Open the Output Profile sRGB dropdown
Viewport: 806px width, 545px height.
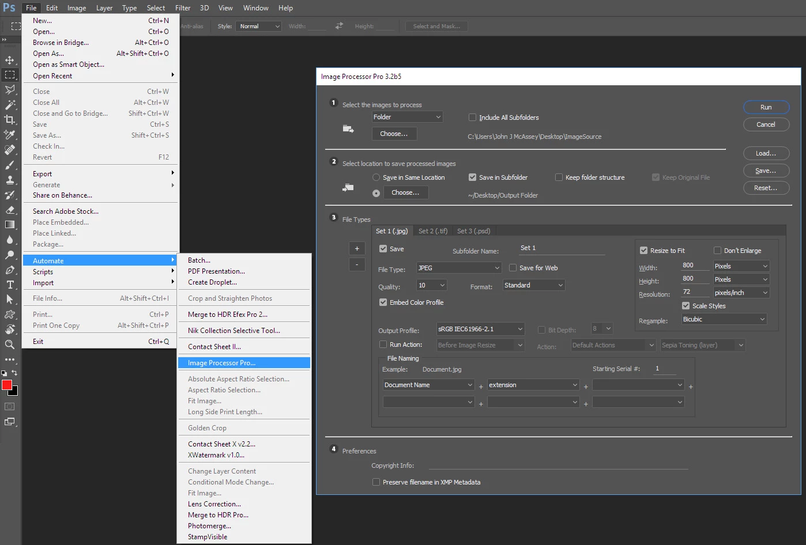pos(480,329)
